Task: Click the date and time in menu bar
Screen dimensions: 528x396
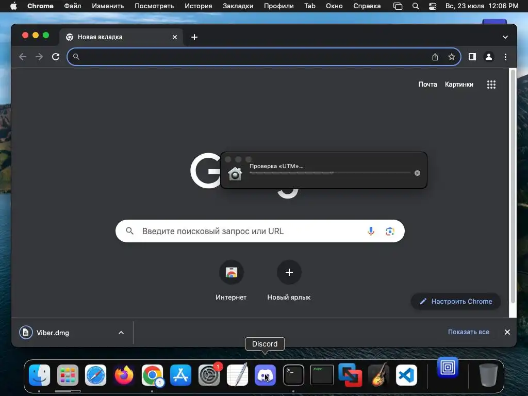Action: click(482, 6)
